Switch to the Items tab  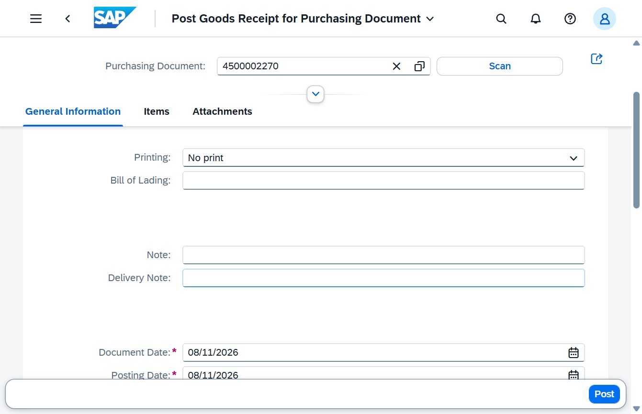157,111
